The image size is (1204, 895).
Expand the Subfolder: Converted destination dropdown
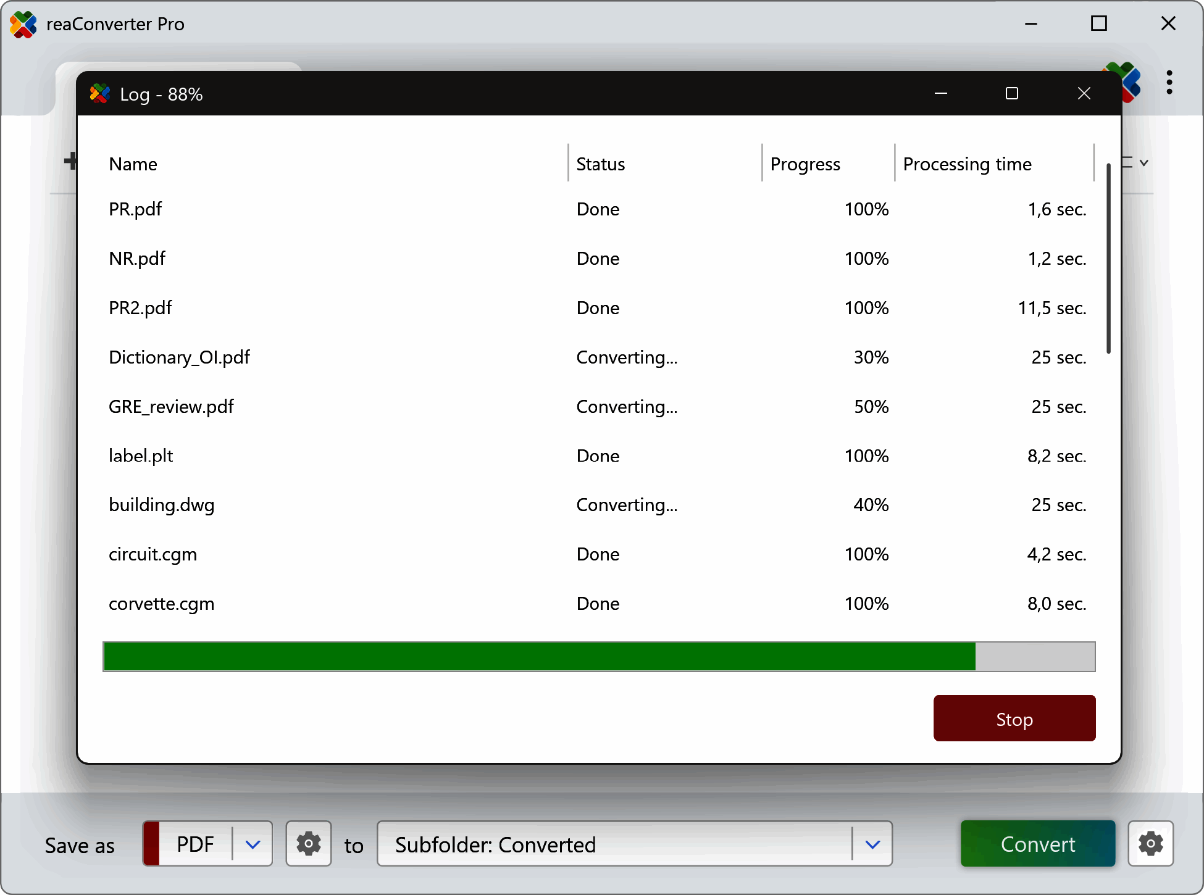(872, 844)
